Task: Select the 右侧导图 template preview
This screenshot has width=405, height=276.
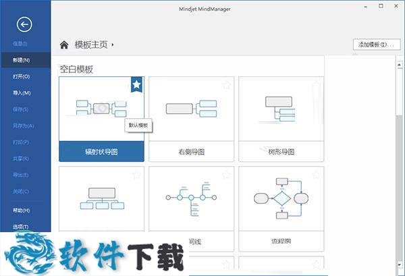Action: click(x=192, y=109)
